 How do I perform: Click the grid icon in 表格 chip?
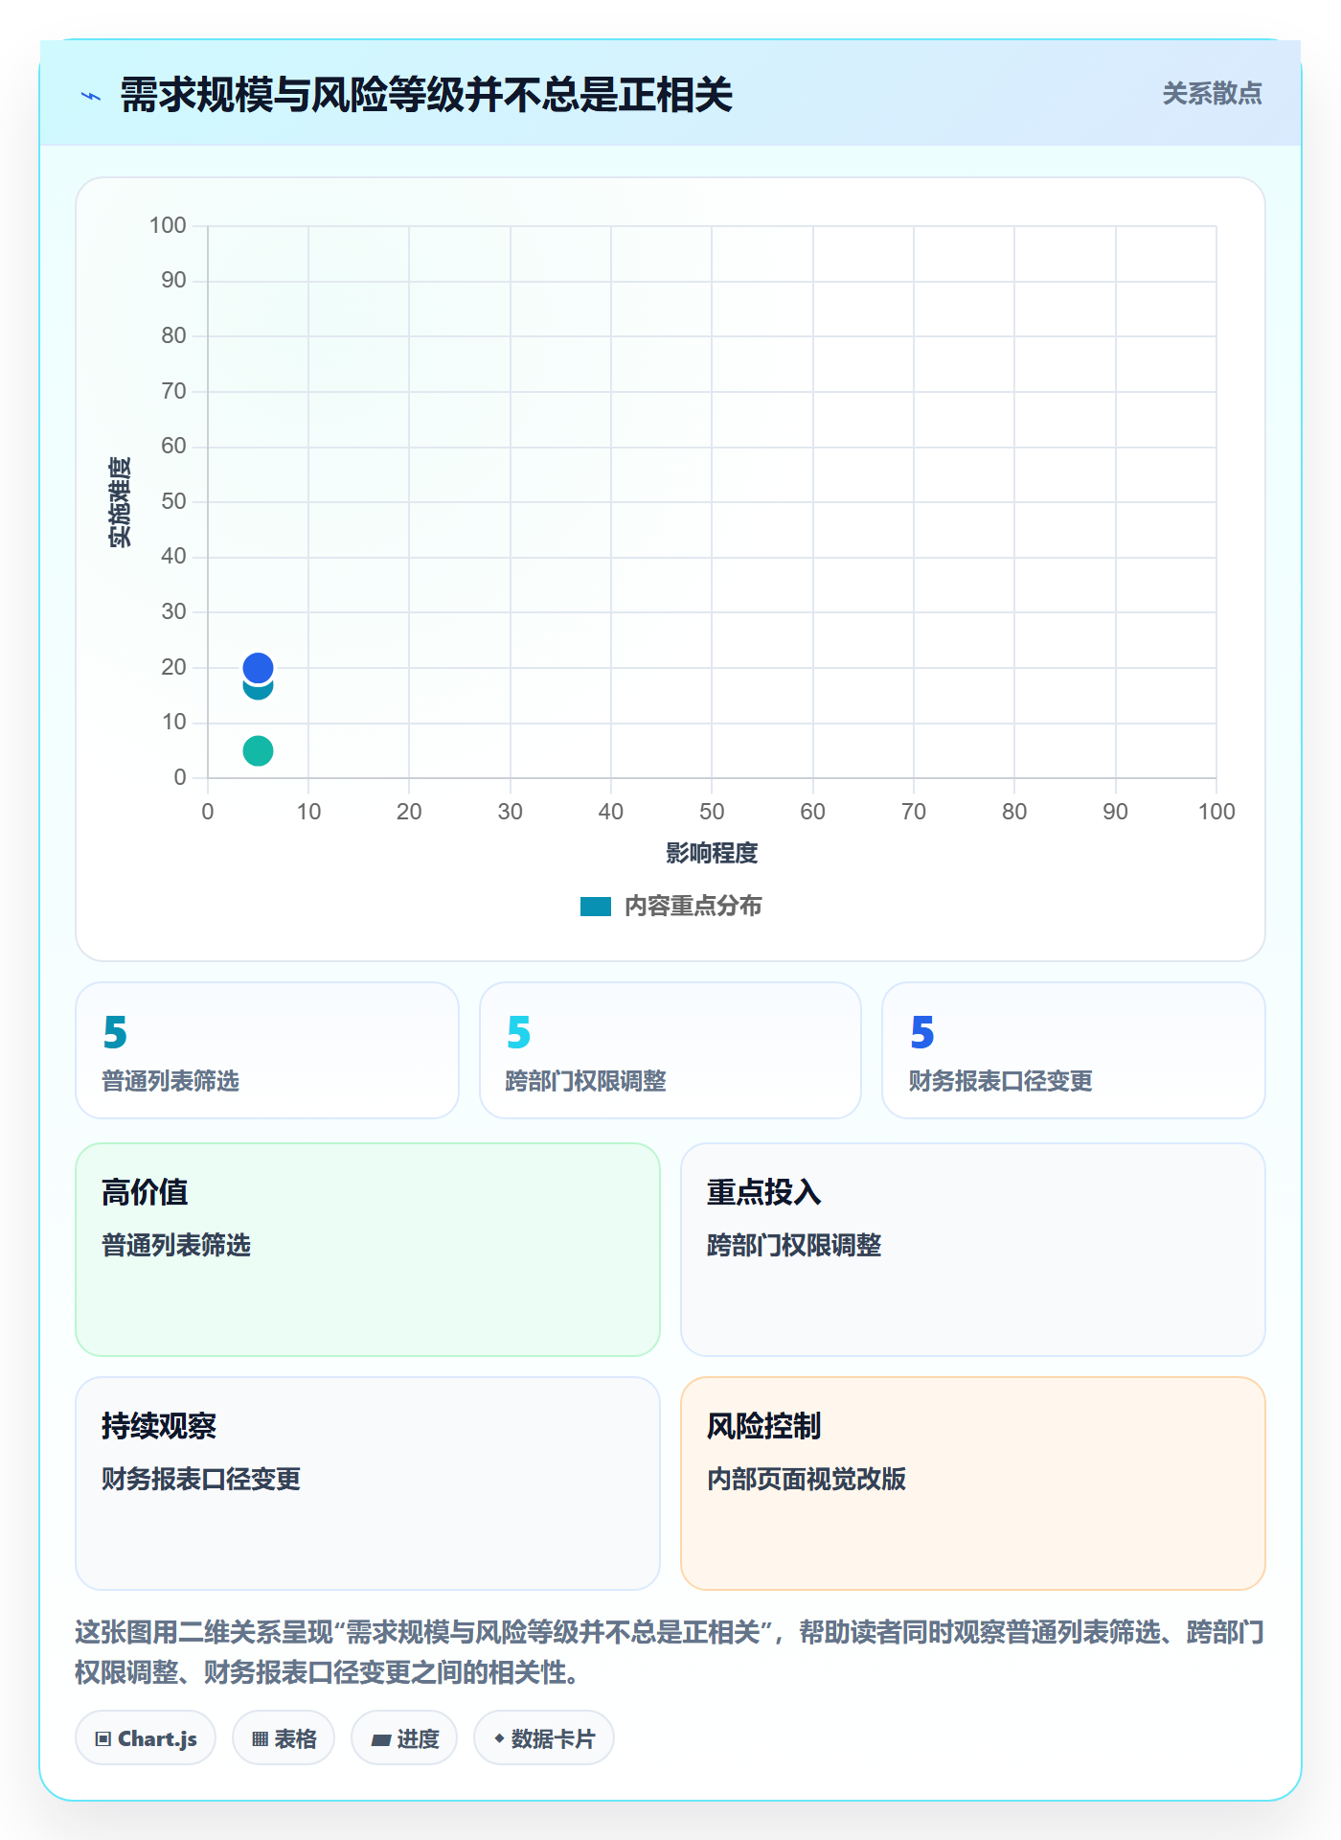(x=260, y=1739)
